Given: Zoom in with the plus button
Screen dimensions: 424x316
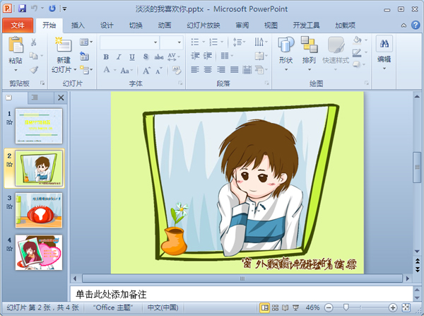Looking at the screenshot, I should click(393, 308).
